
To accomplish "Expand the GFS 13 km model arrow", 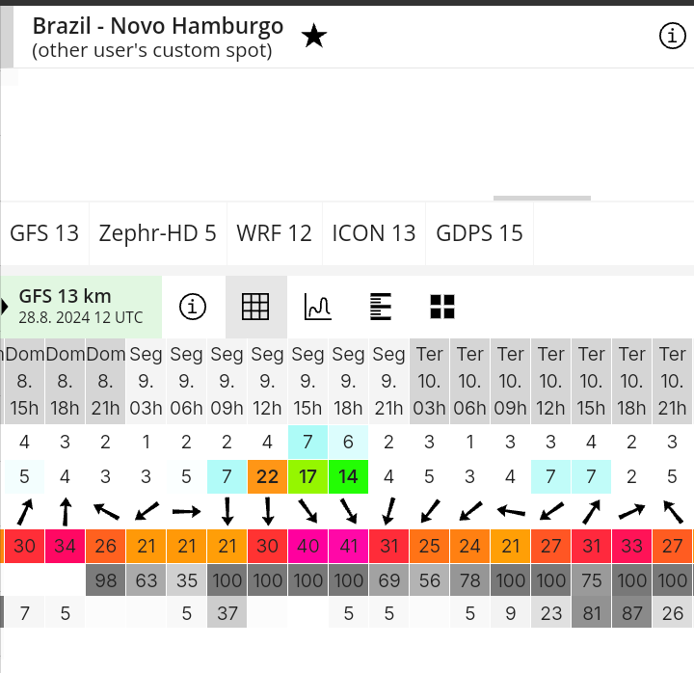I will tap(5, 307).
